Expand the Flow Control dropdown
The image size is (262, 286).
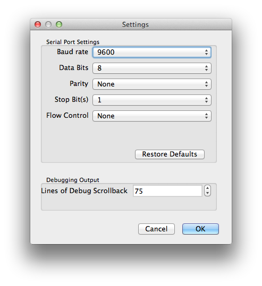tap(152, 116)
